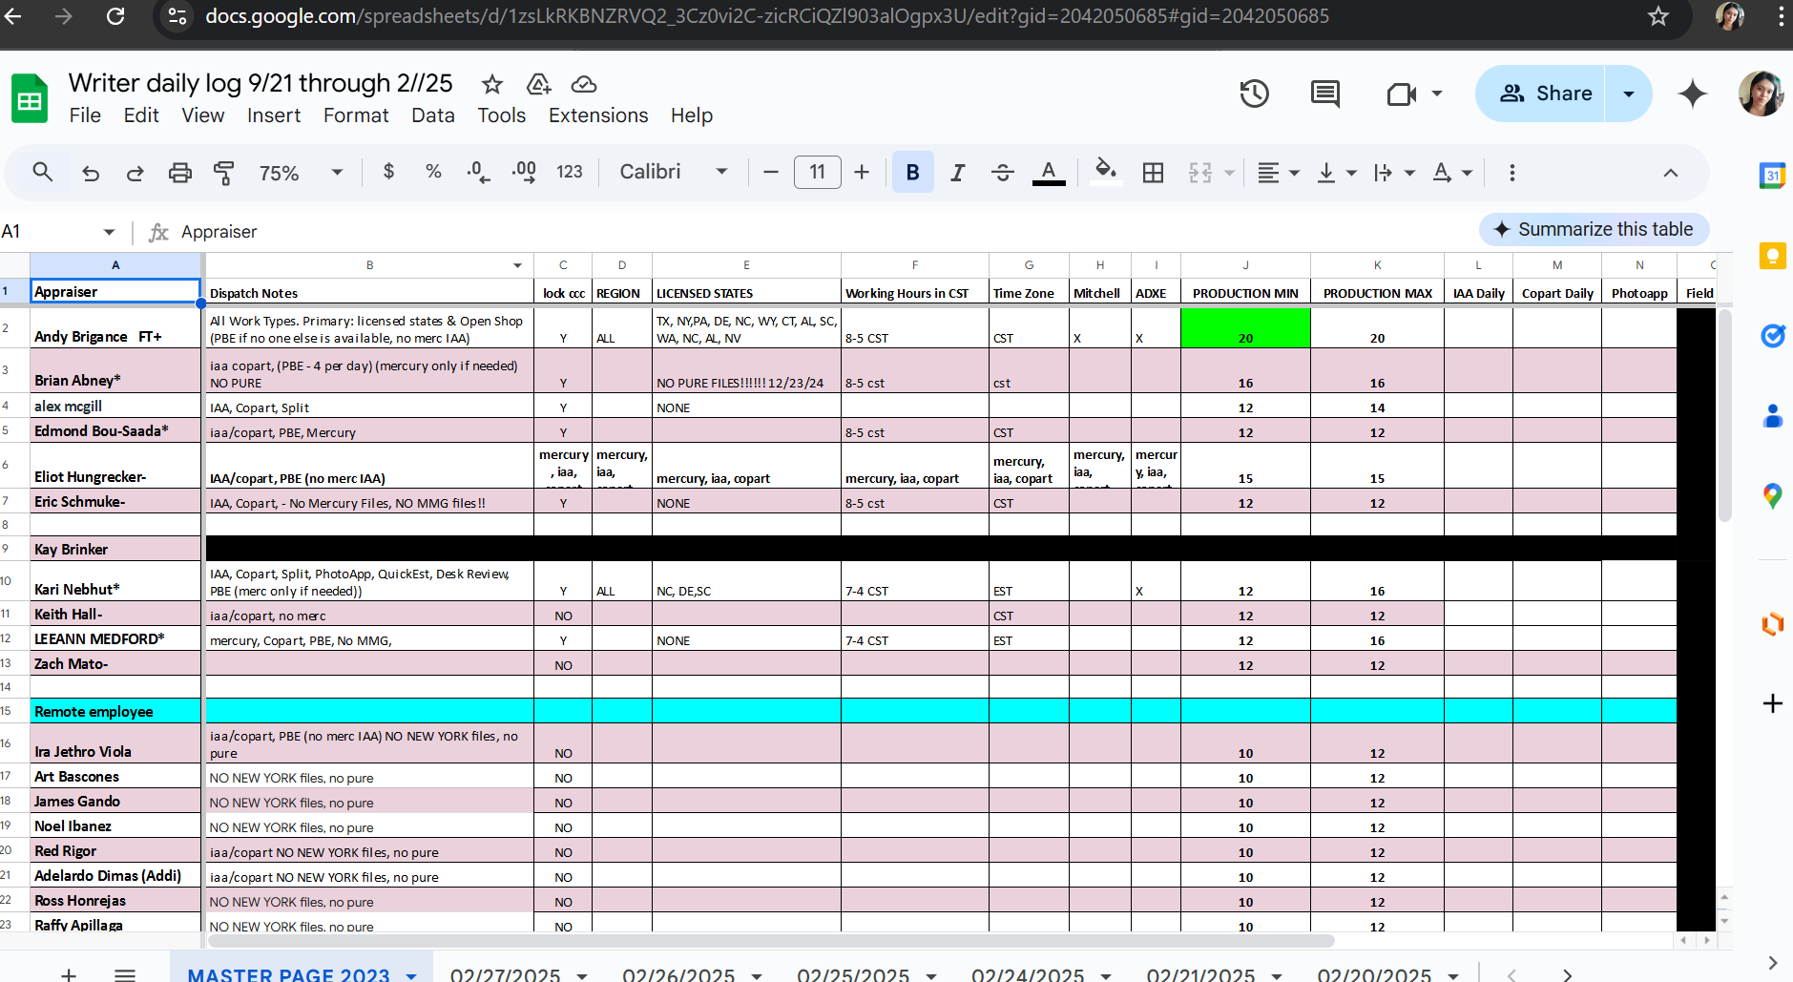This screenshot has width=1793, height=982.
Task: Open Google Tasks side panel
Action: (x=1773, y=336)
